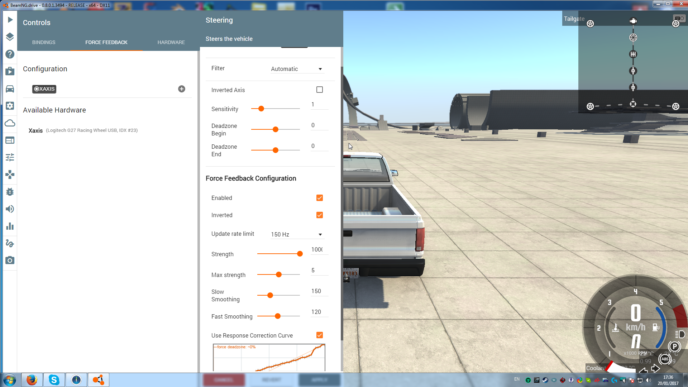Open the cloud repository icon
The width and height of the screenshot is (688, 387).
[x=10, y=123]
